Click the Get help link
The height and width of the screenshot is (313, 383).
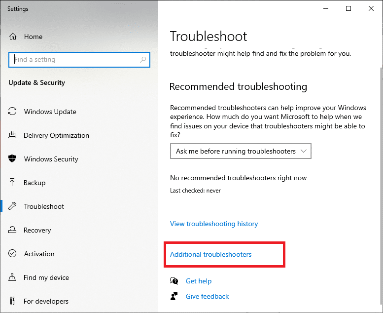[x=198, y=281]
